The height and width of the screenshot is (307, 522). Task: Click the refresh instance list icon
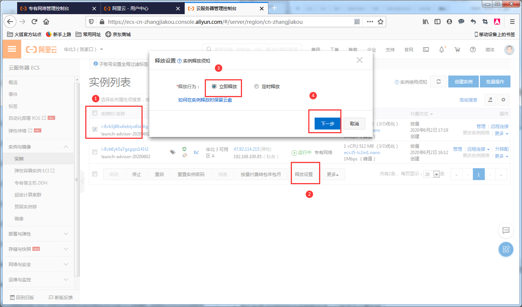[x=439, y=82]
